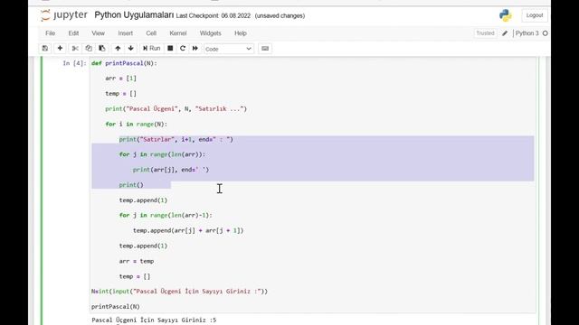Image resolution: width=579 pixels, height=325 pixels.
Task: Insert a cell below with the plus icon
Action: click(x=60, y=48)
